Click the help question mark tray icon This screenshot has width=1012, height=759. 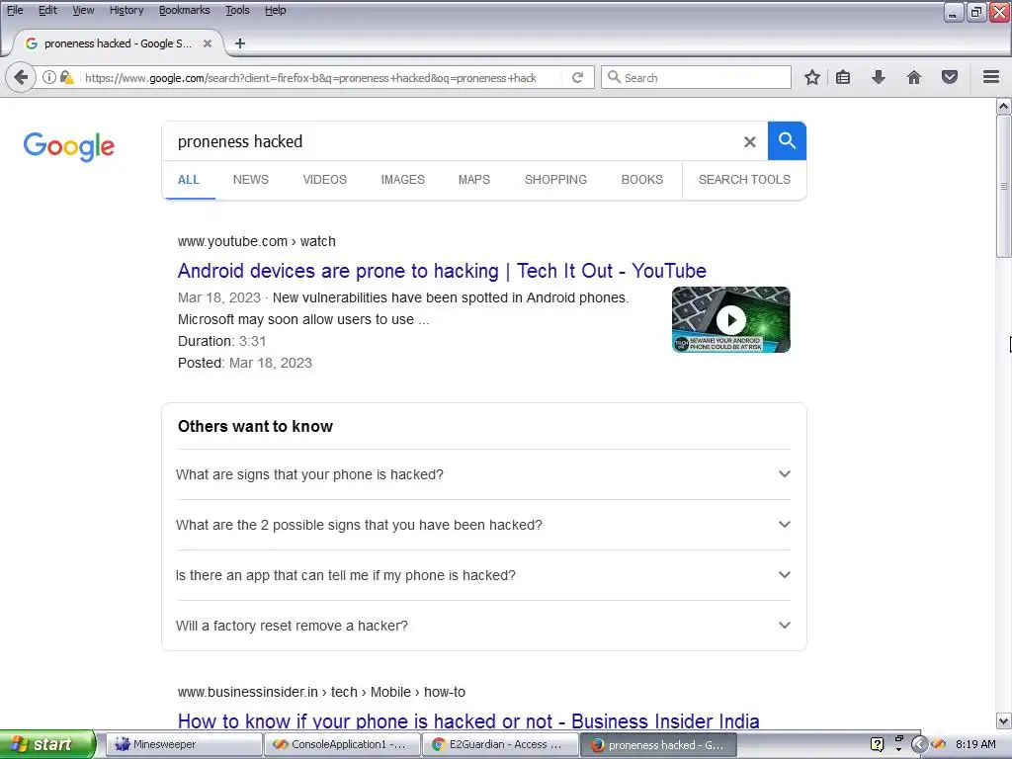877,744
